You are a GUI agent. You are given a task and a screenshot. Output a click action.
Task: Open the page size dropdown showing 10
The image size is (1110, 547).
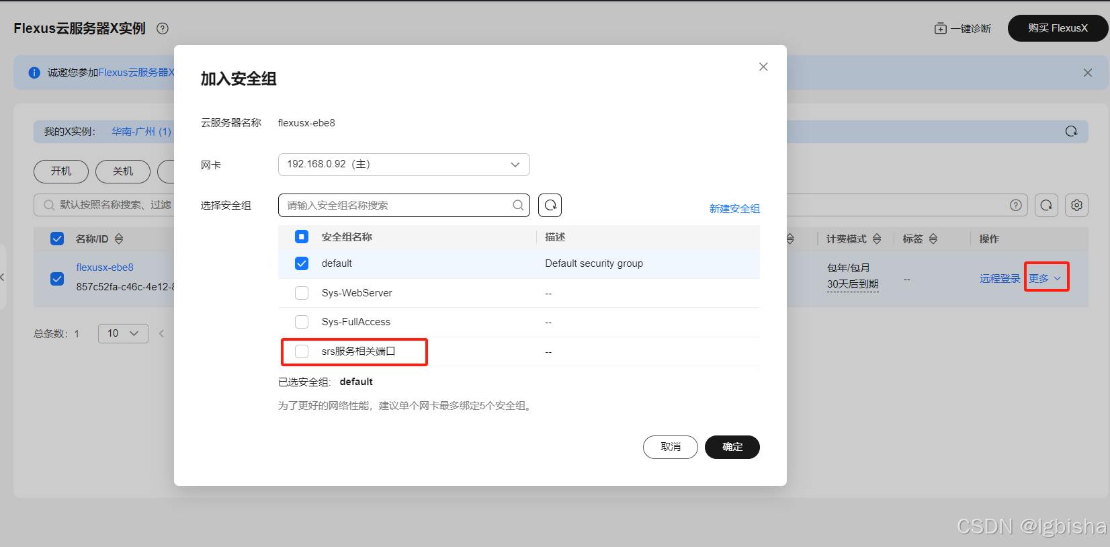pos(123,333)
